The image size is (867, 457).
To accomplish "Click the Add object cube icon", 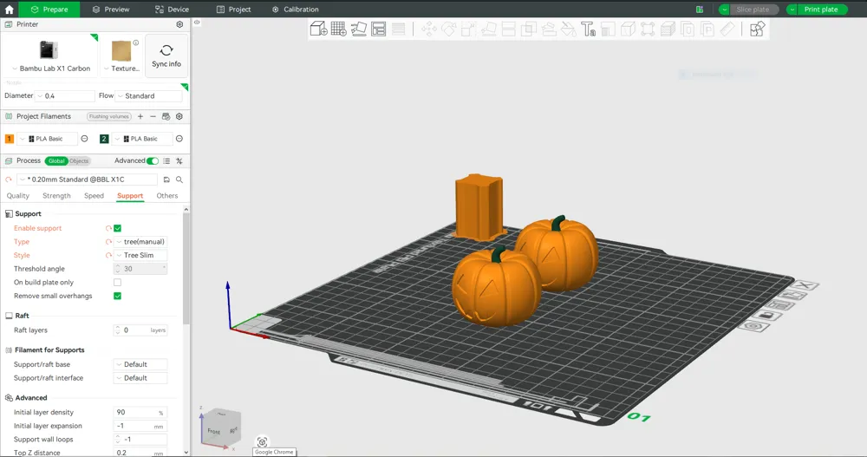I will 318,29.
